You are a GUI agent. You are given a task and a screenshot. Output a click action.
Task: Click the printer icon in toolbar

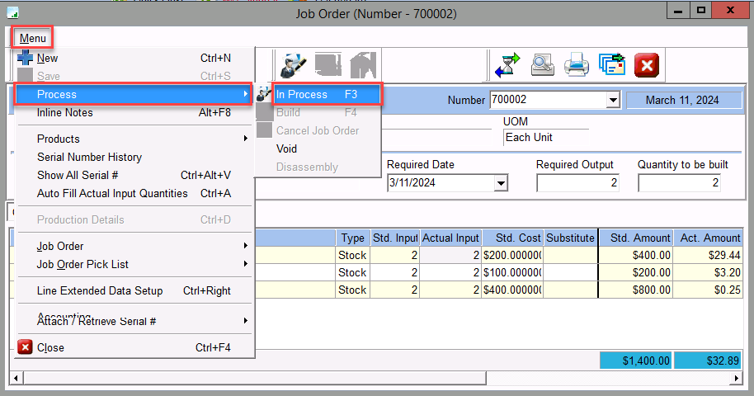tap(576, 65)
